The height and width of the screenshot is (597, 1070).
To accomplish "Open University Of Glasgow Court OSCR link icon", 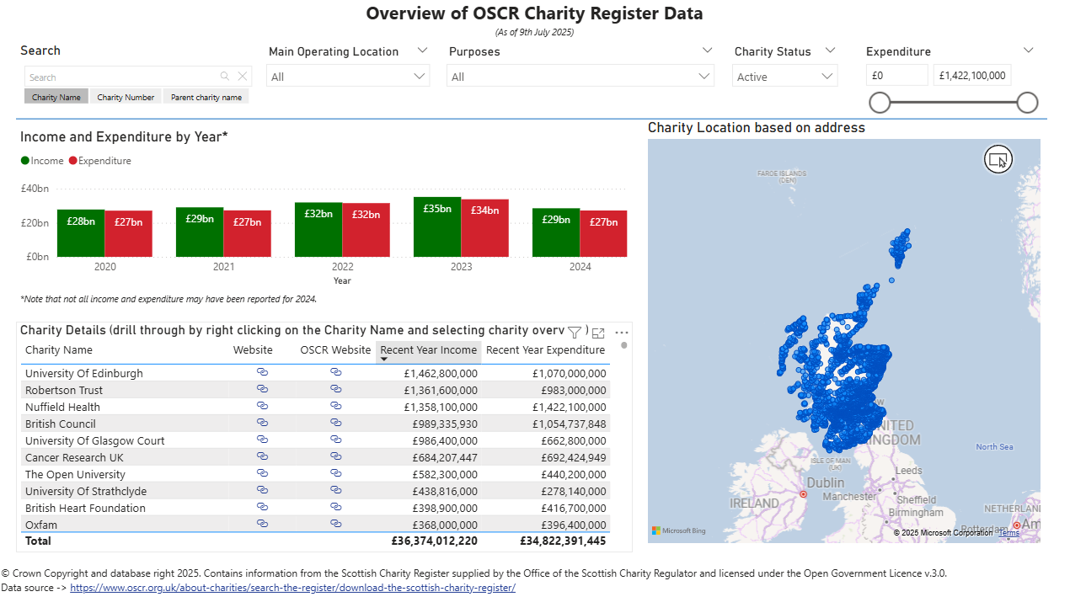I will (x=335, y=439).
